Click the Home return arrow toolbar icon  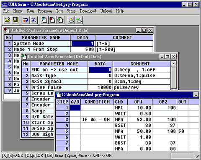click(26, 20)
